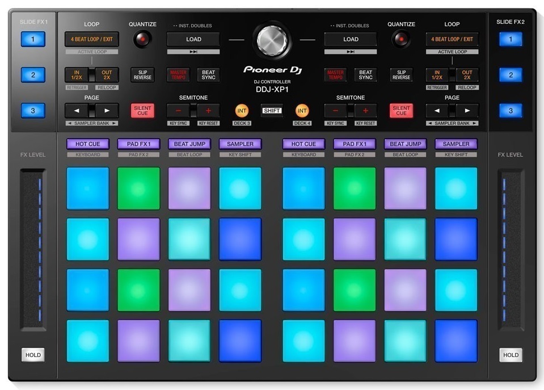Tap top-row purple pad under right deck BEAT JUMP

[405, 188]
